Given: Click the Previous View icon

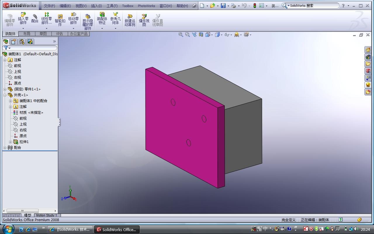Looking at the screenshot, I should [x=194, y=35].
